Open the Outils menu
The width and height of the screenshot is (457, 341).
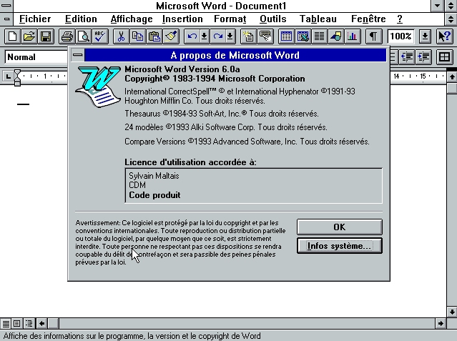click(272, 19)
